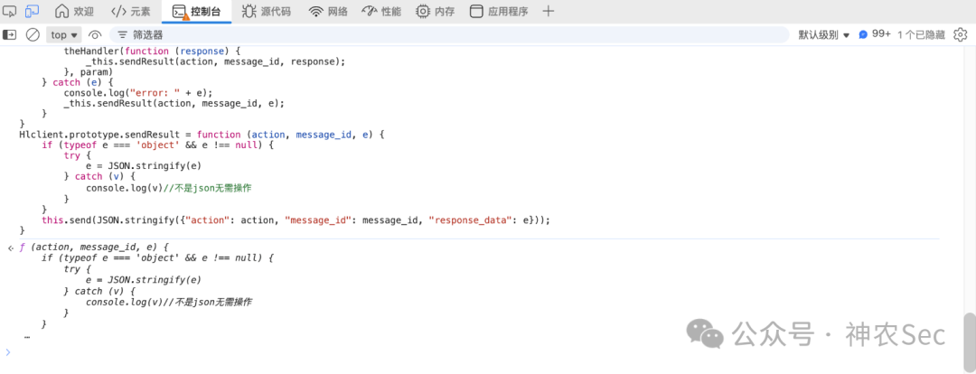Toggle device emulation mode icon

(33, 11)
